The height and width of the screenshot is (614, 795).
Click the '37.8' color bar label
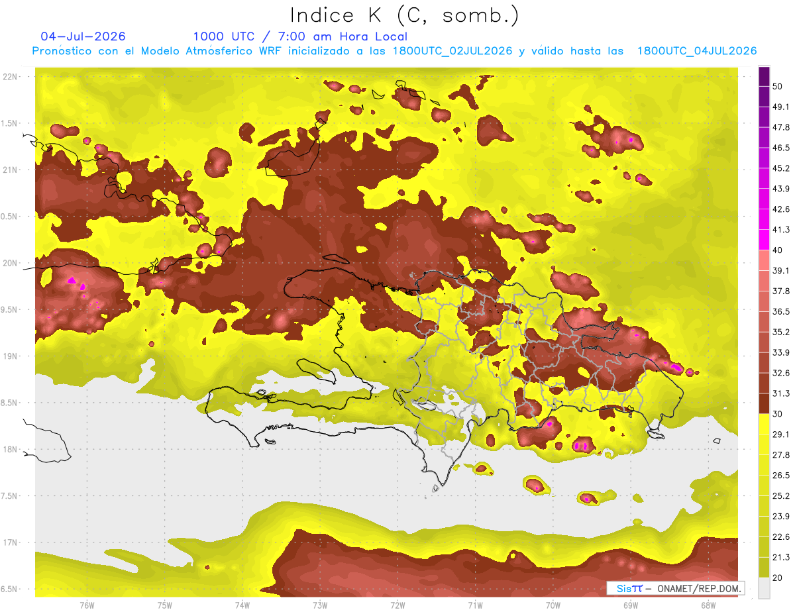(780, 291)
